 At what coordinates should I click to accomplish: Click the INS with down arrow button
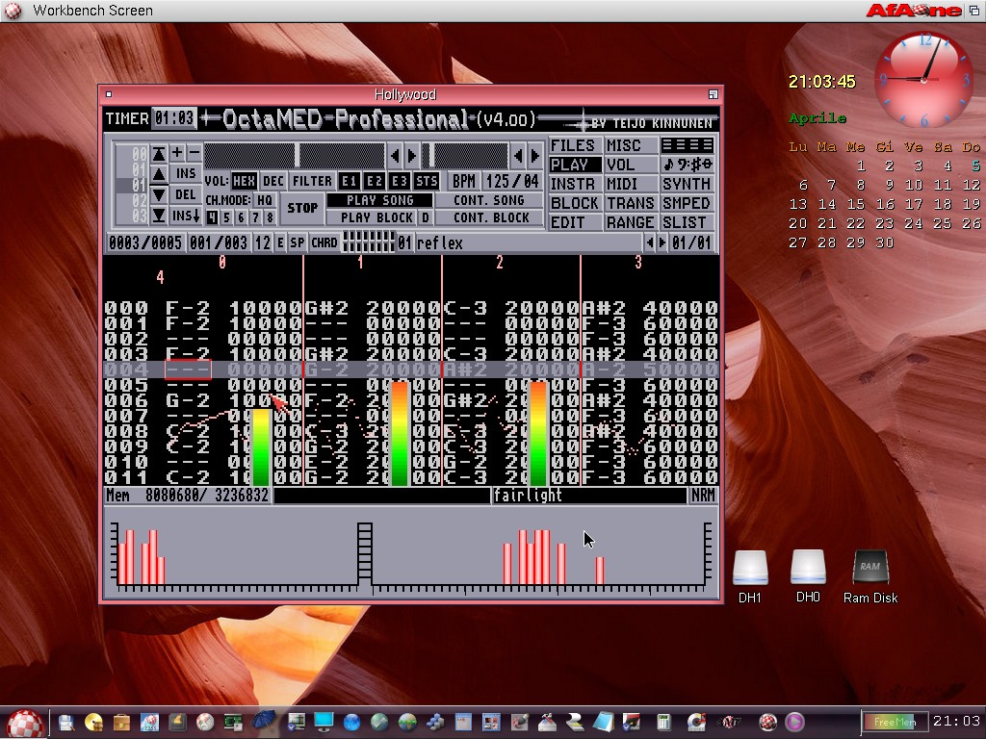click(x=186, y=217)
